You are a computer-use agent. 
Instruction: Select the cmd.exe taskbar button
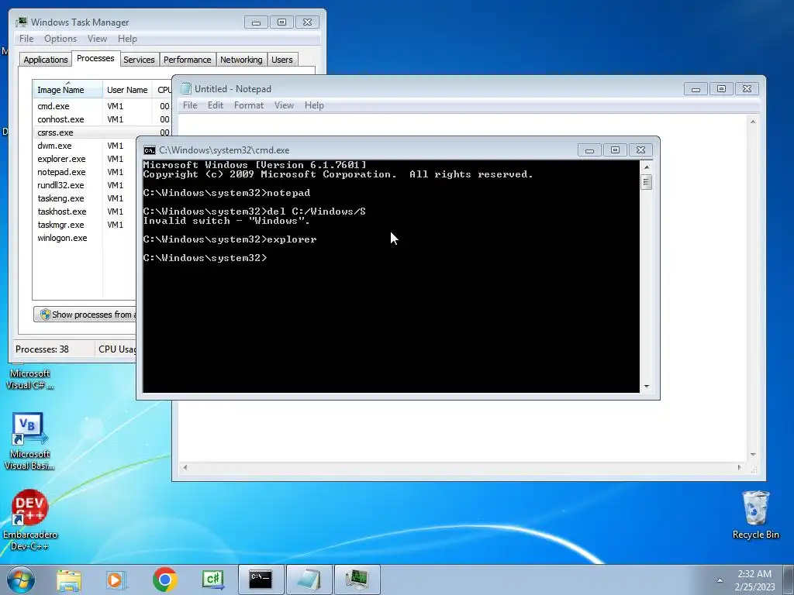(261, 580)
